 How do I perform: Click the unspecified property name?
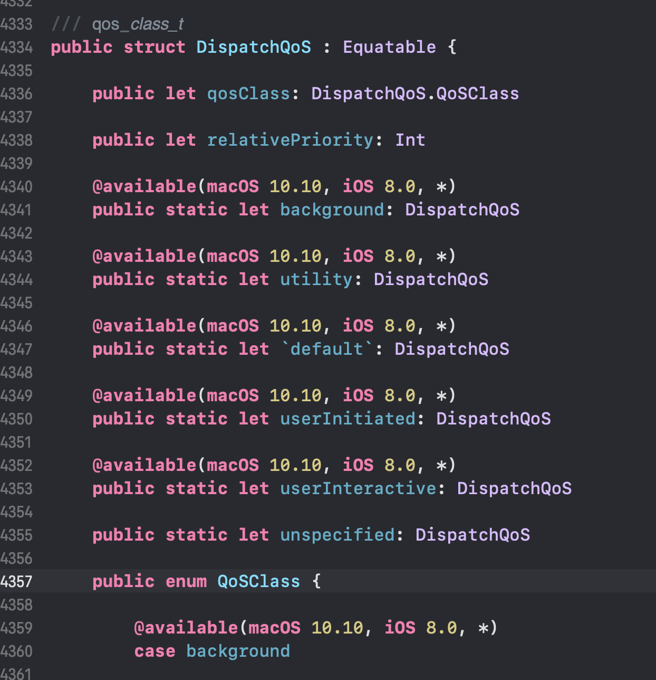[x=337, y=535]
